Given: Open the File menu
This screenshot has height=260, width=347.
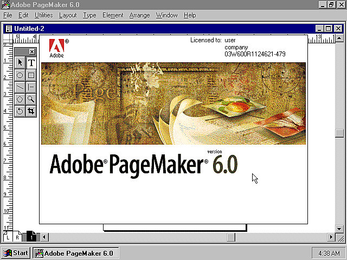Looking at the screenshot, I should pos(8,15).
